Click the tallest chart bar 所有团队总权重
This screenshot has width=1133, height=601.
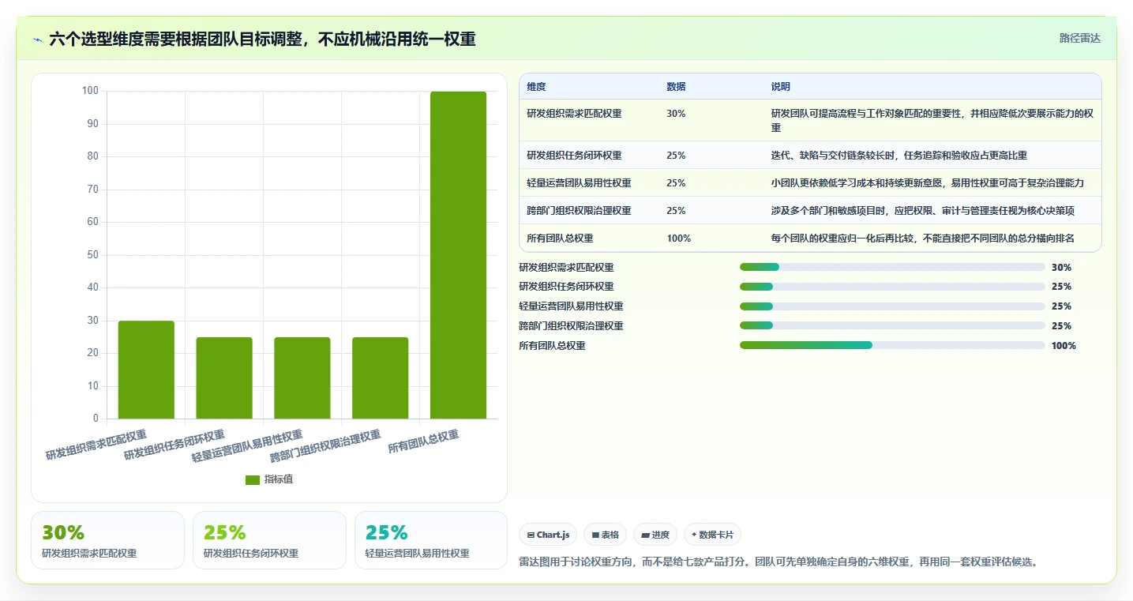click(x=458, y=255)
